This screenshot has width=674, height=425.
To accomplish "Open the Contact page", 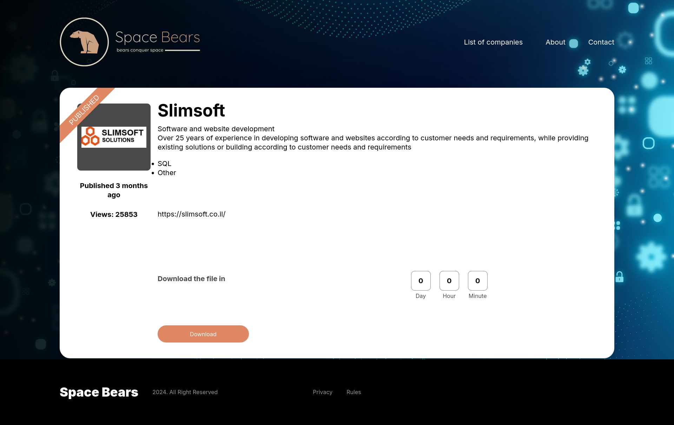I will coord(601,42).
